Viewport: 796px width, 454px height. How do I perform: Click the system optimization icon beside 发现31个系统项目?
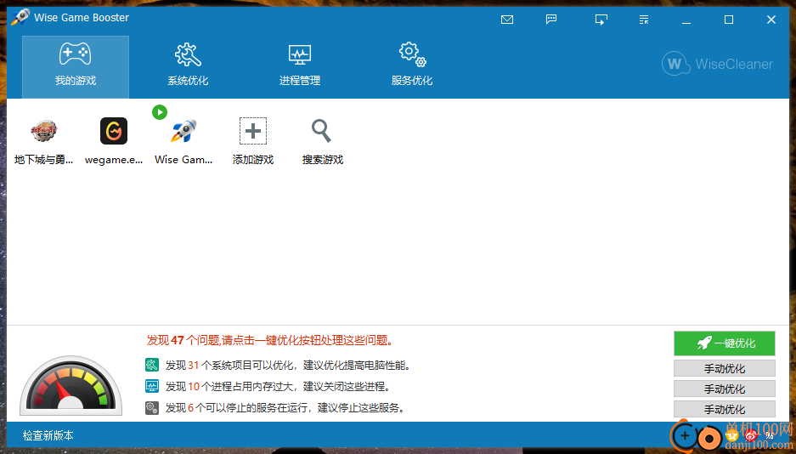152,365
